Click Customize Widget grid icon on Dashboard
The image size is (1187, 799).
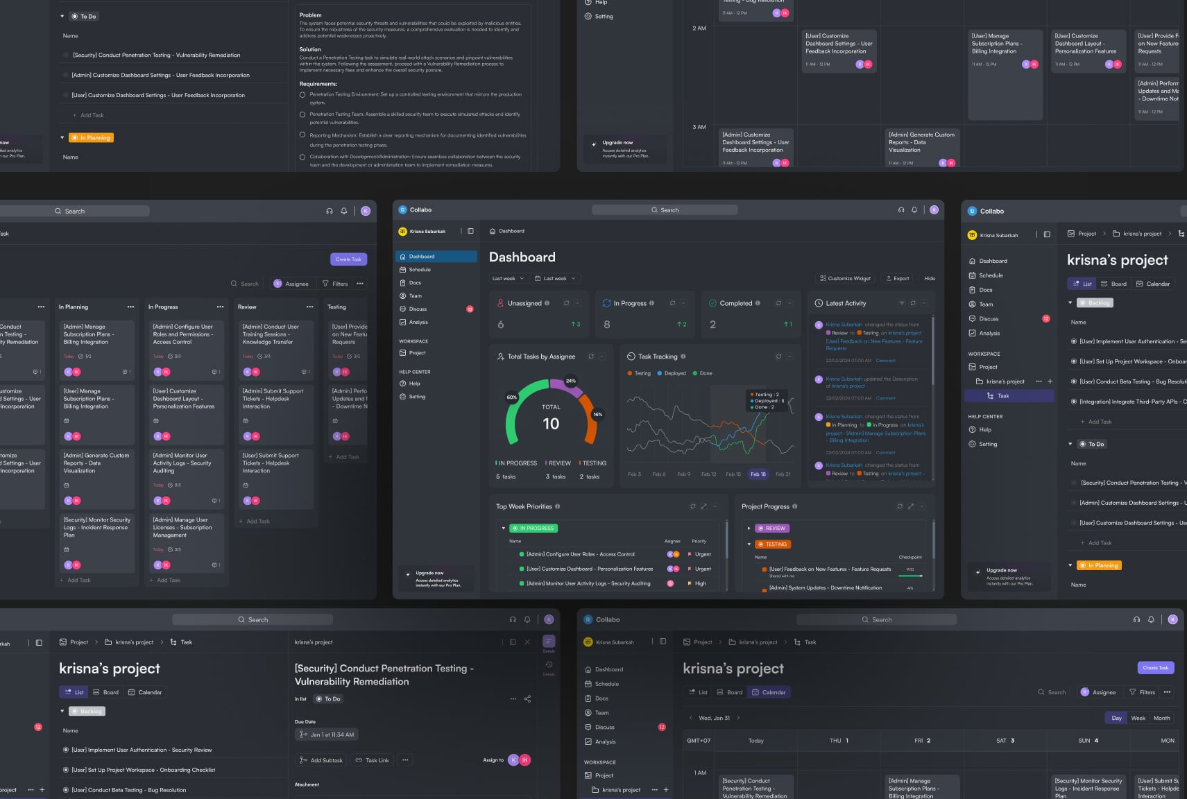click(x=823, y=278)
